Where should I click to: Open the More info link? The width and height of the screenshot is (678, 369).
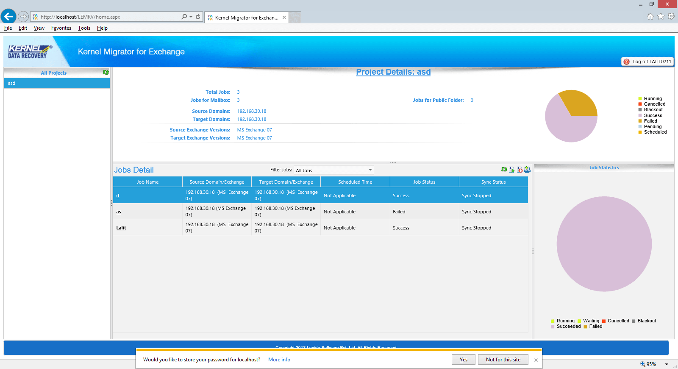point(279,360)
